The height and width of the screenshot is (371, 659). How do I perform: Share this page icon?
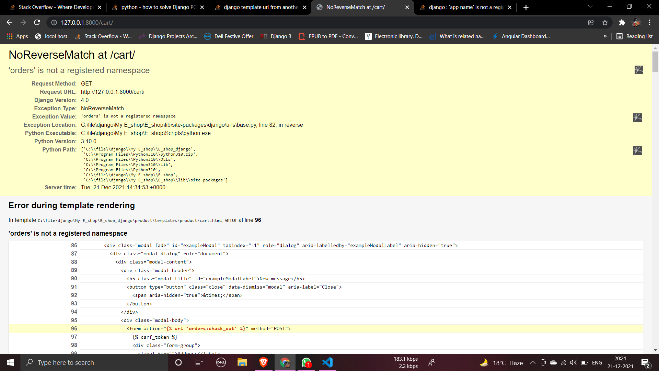591,22
